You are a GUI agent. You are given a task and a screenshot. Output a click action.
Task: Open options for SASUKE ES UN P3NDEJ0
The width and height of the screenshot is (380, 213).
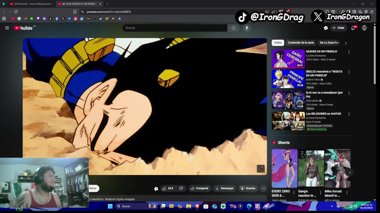point(349,52)
